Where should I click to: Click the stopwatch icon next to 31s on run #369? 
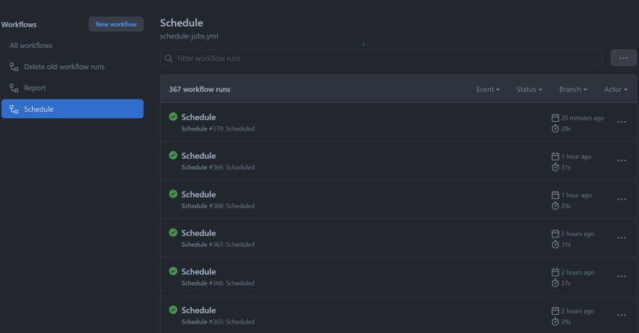[555, 167]
